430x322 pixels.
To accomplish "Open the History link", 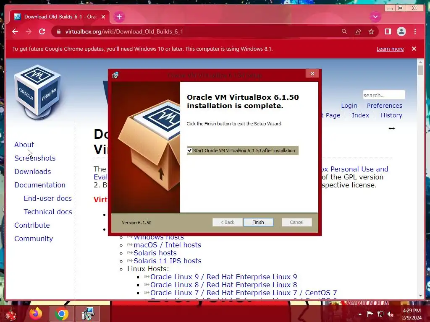I will [391, 115].
